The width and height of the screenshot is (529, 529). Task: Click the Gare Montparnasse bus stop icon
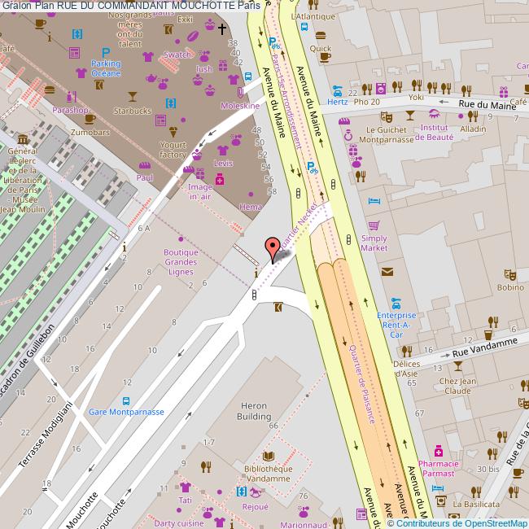coord(126,400)
